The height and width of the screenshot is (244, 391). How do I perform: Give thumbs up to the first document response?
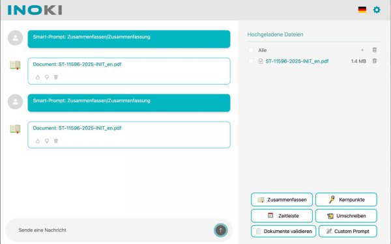coord(38,77)
